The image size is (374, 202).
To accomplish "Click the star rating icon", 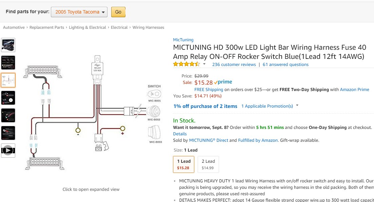I will pyautogui.click(x=186, y=64).
